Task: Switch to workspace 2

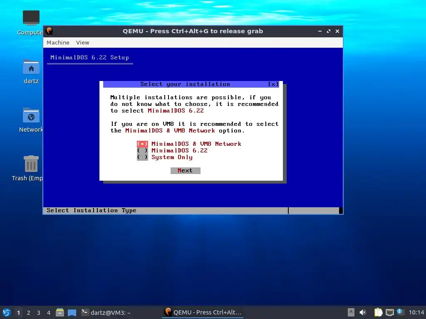Action: pyautogui.click(x=29, y=313)
